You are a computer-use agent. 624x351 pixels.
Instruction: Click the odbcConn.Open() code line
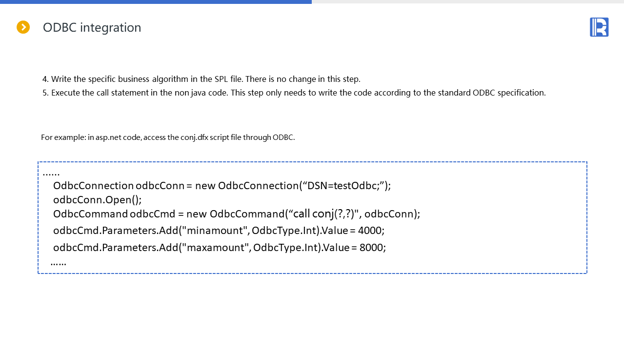click(97, 200)
